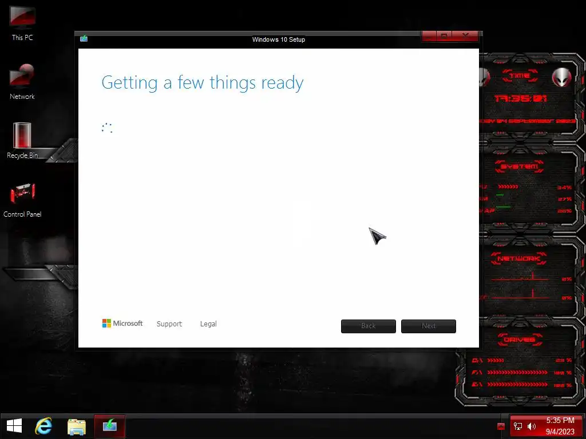Click the Windows 10 Setup taskbar icon
Viewport: 586px width, 439px height.
point(109,426)
